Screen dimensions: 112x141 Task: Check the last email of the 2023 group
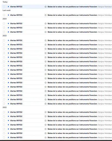[4, 104]
